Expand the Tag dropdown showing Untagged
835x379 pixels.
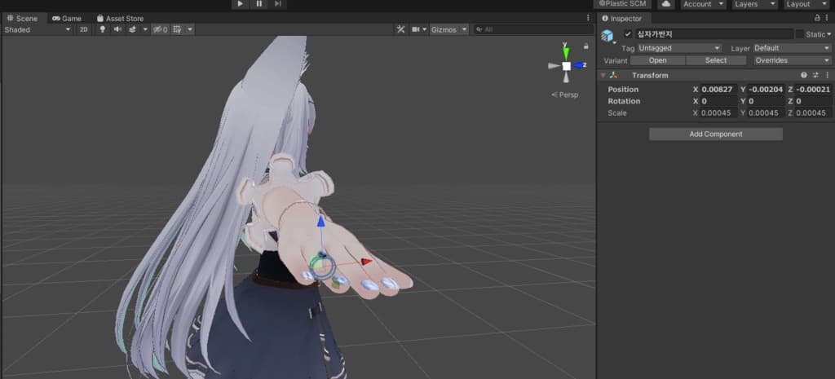(679, 48)
